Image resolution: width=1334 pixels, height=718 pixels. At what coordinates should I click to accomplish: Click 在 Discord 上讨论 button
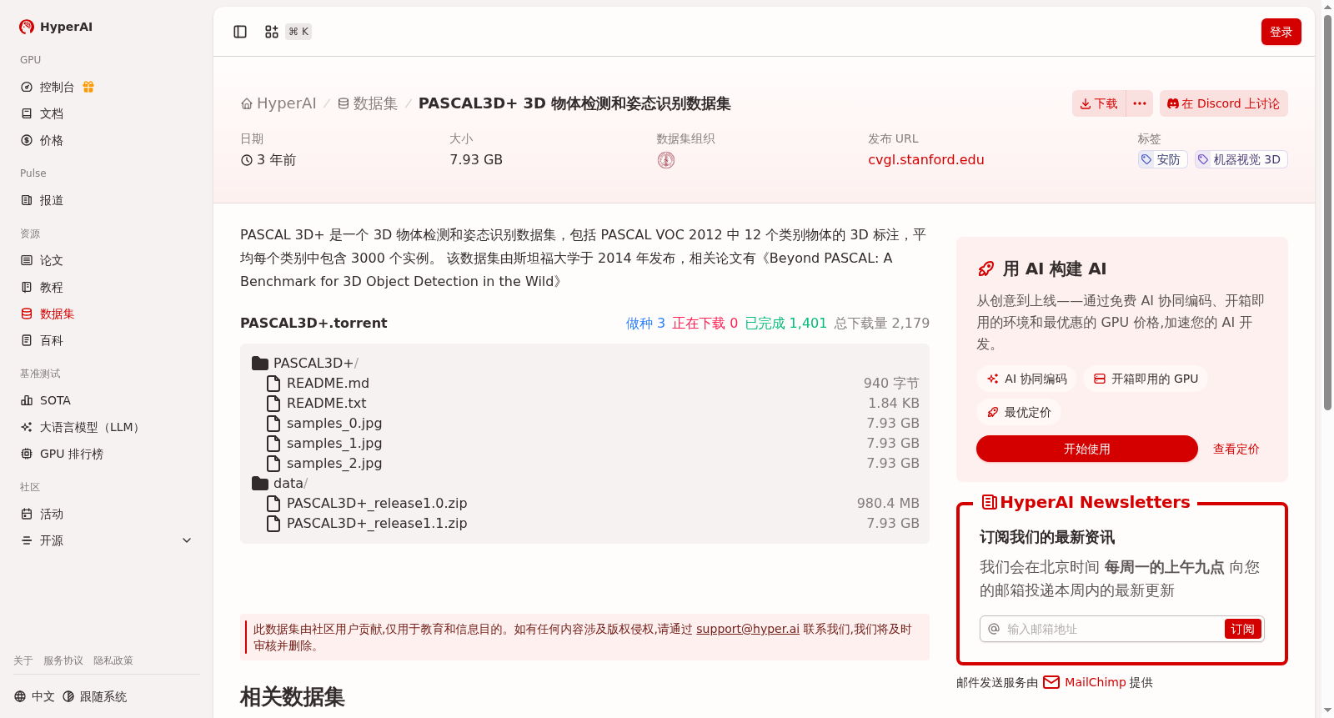pyautogui.click(x=1223, y=103)
